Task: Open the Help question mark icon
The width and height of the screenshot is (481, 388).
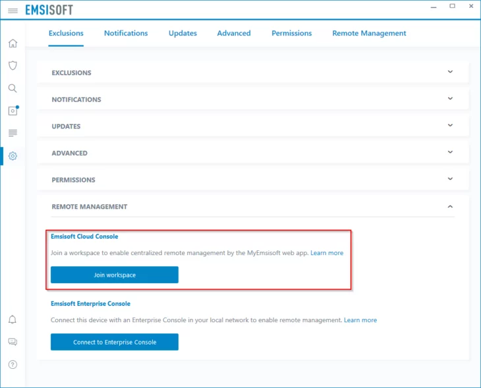Action: pyautogui.click(x=13, y=364)
